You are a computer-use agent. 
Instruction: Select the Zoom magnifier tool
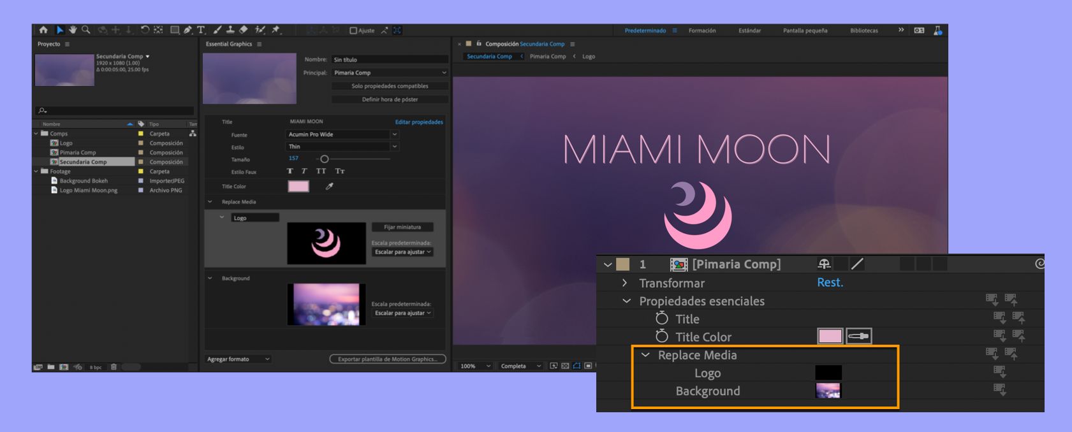(x=85, y=30)
